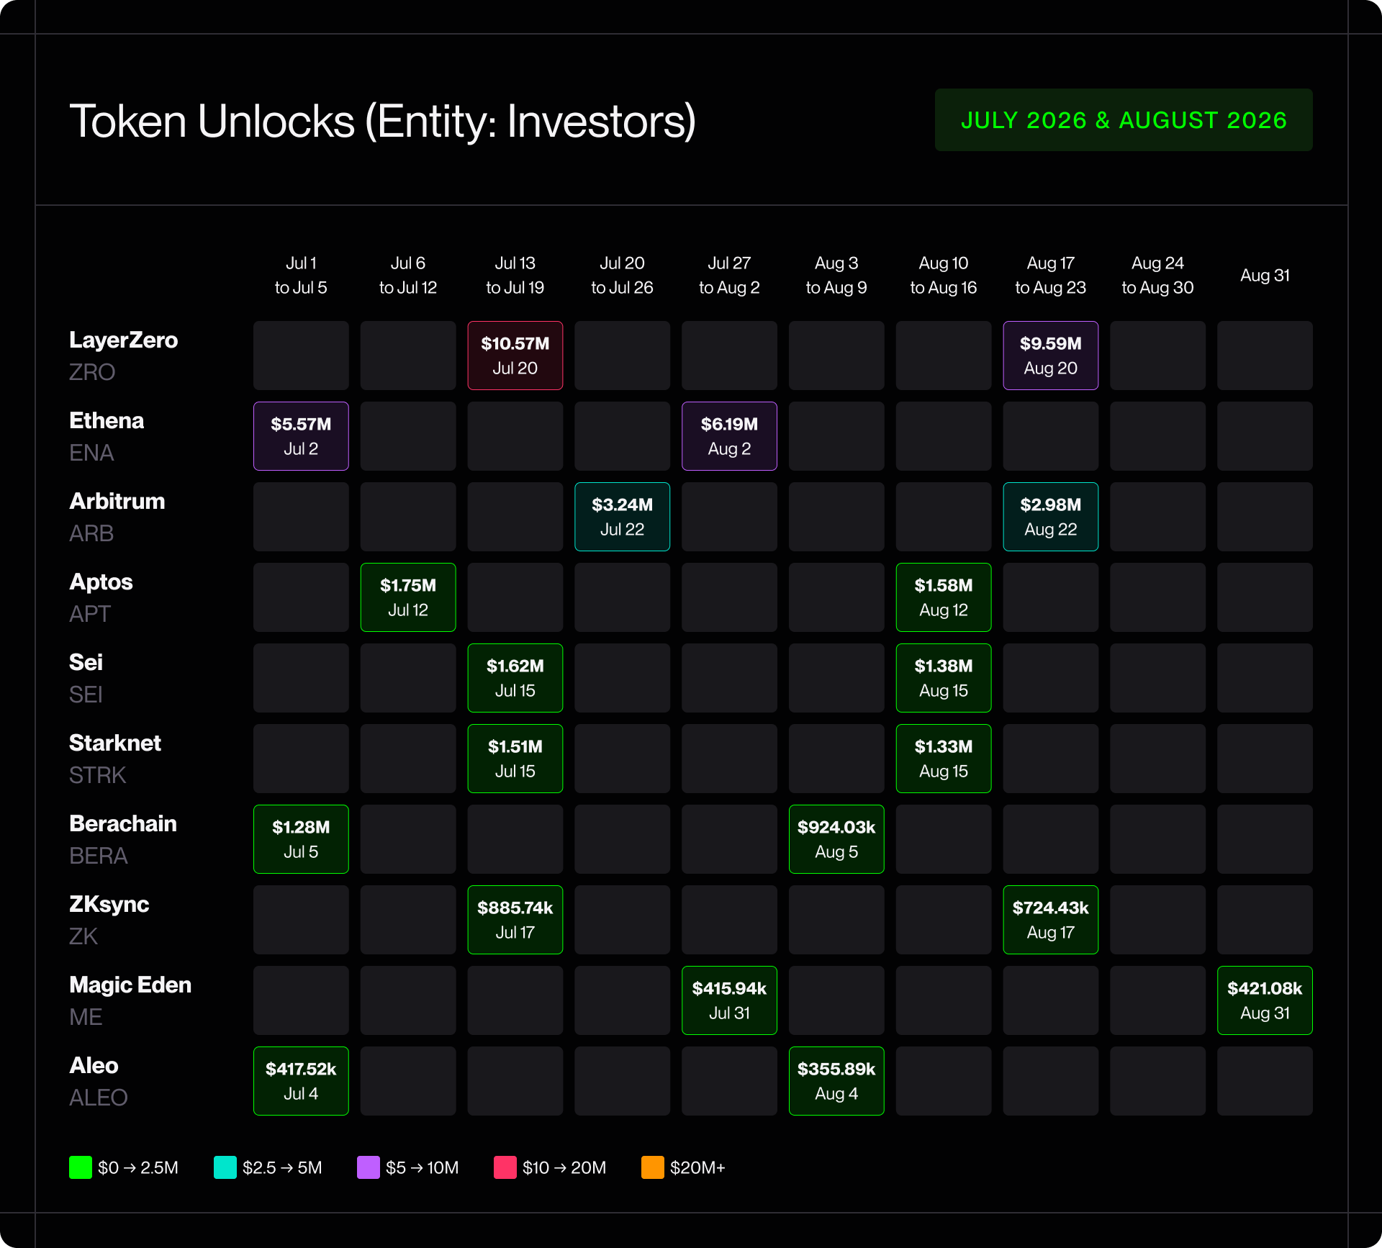
Task: Click the Aug 3 to Aug 9 column header
Action: pyautogui.click(x=836, y=275)
